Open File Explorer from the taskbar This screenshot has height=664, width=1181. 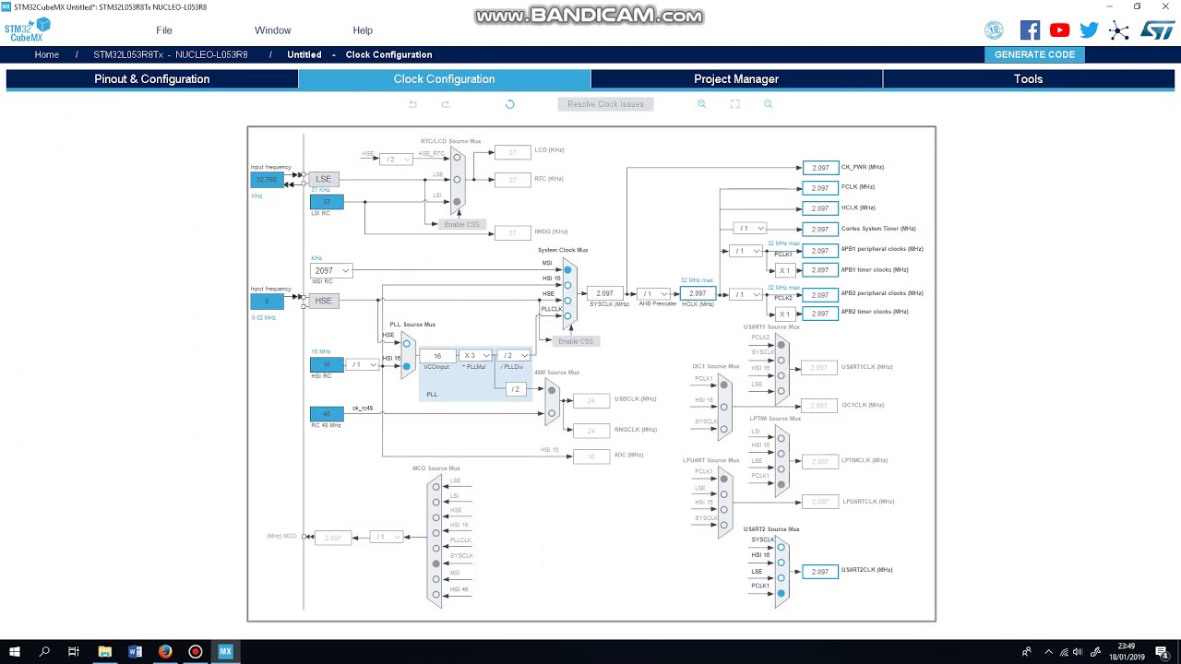(x=105, y=651)
